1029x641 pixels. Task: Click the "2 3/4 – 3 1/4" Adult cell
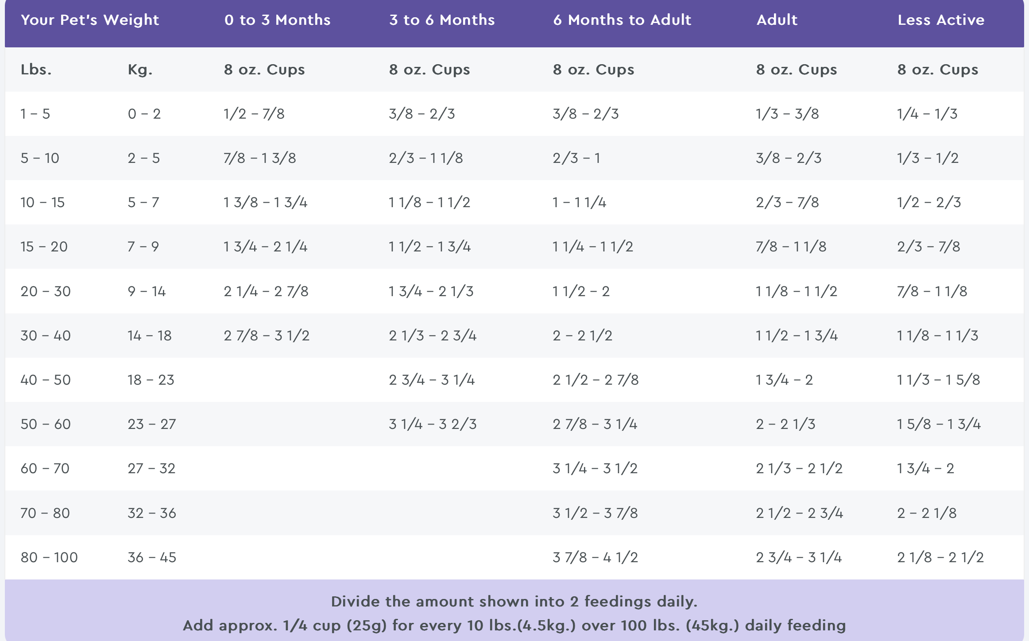coord(798,557)
